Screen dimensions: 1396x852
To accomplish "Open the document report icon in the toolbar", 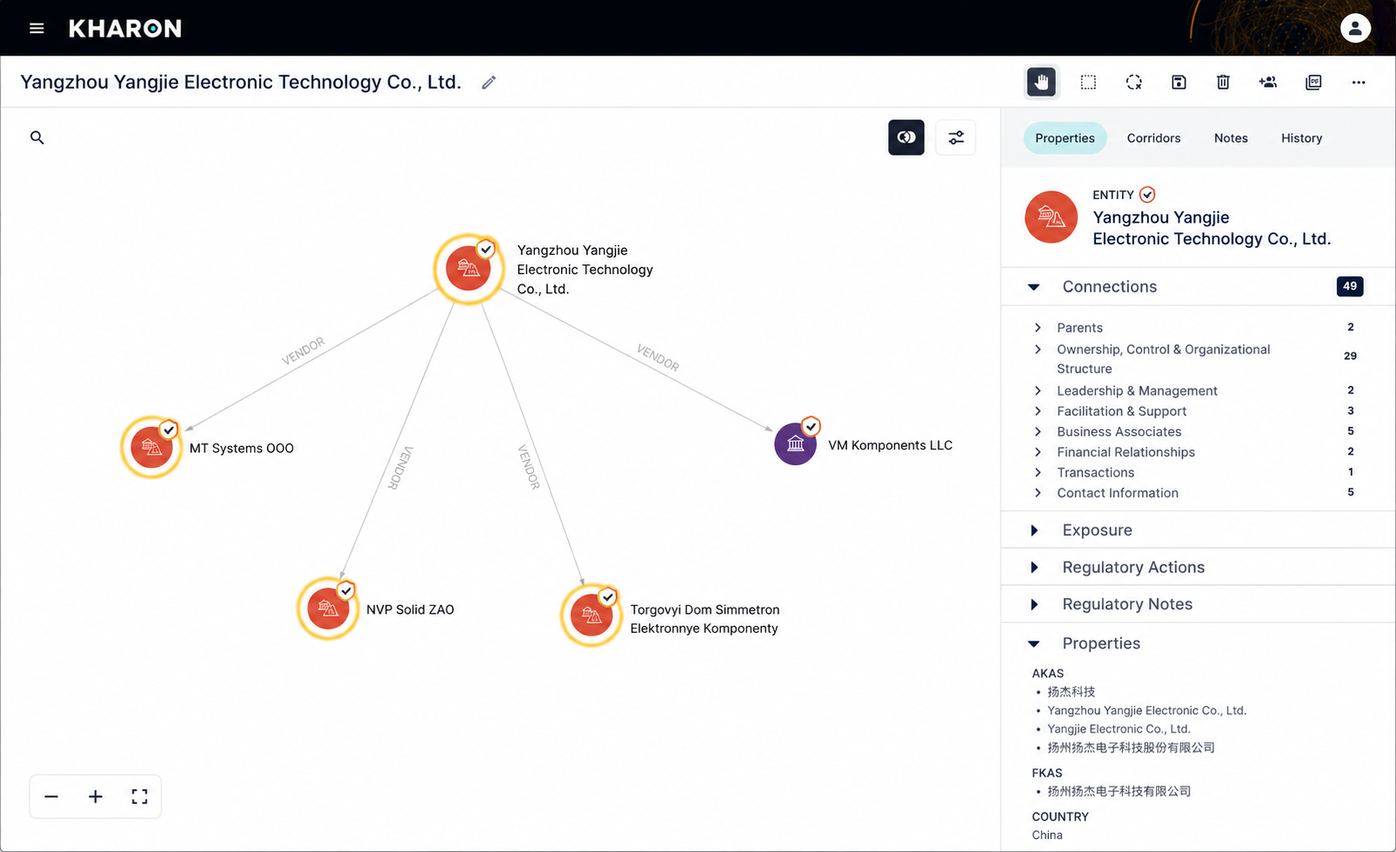I will 1313,82.
